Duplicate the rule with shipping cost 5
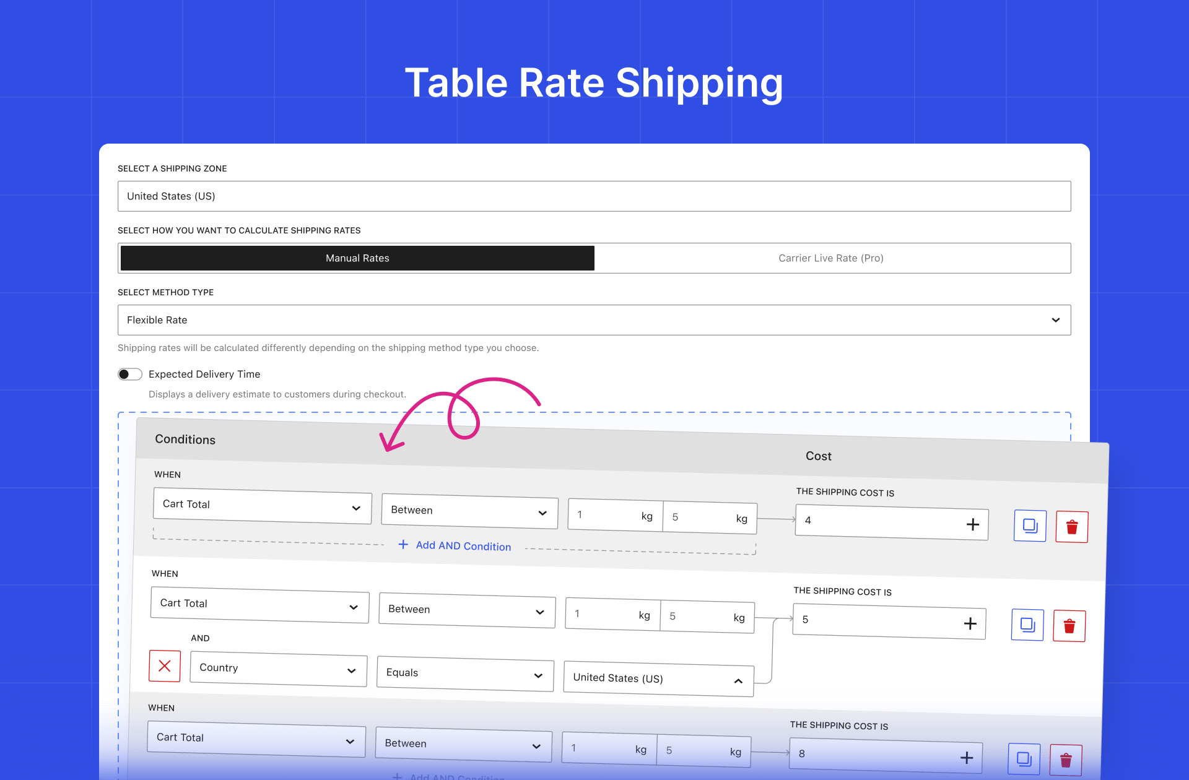The image size is (1189, 780). coord(1027,625)
